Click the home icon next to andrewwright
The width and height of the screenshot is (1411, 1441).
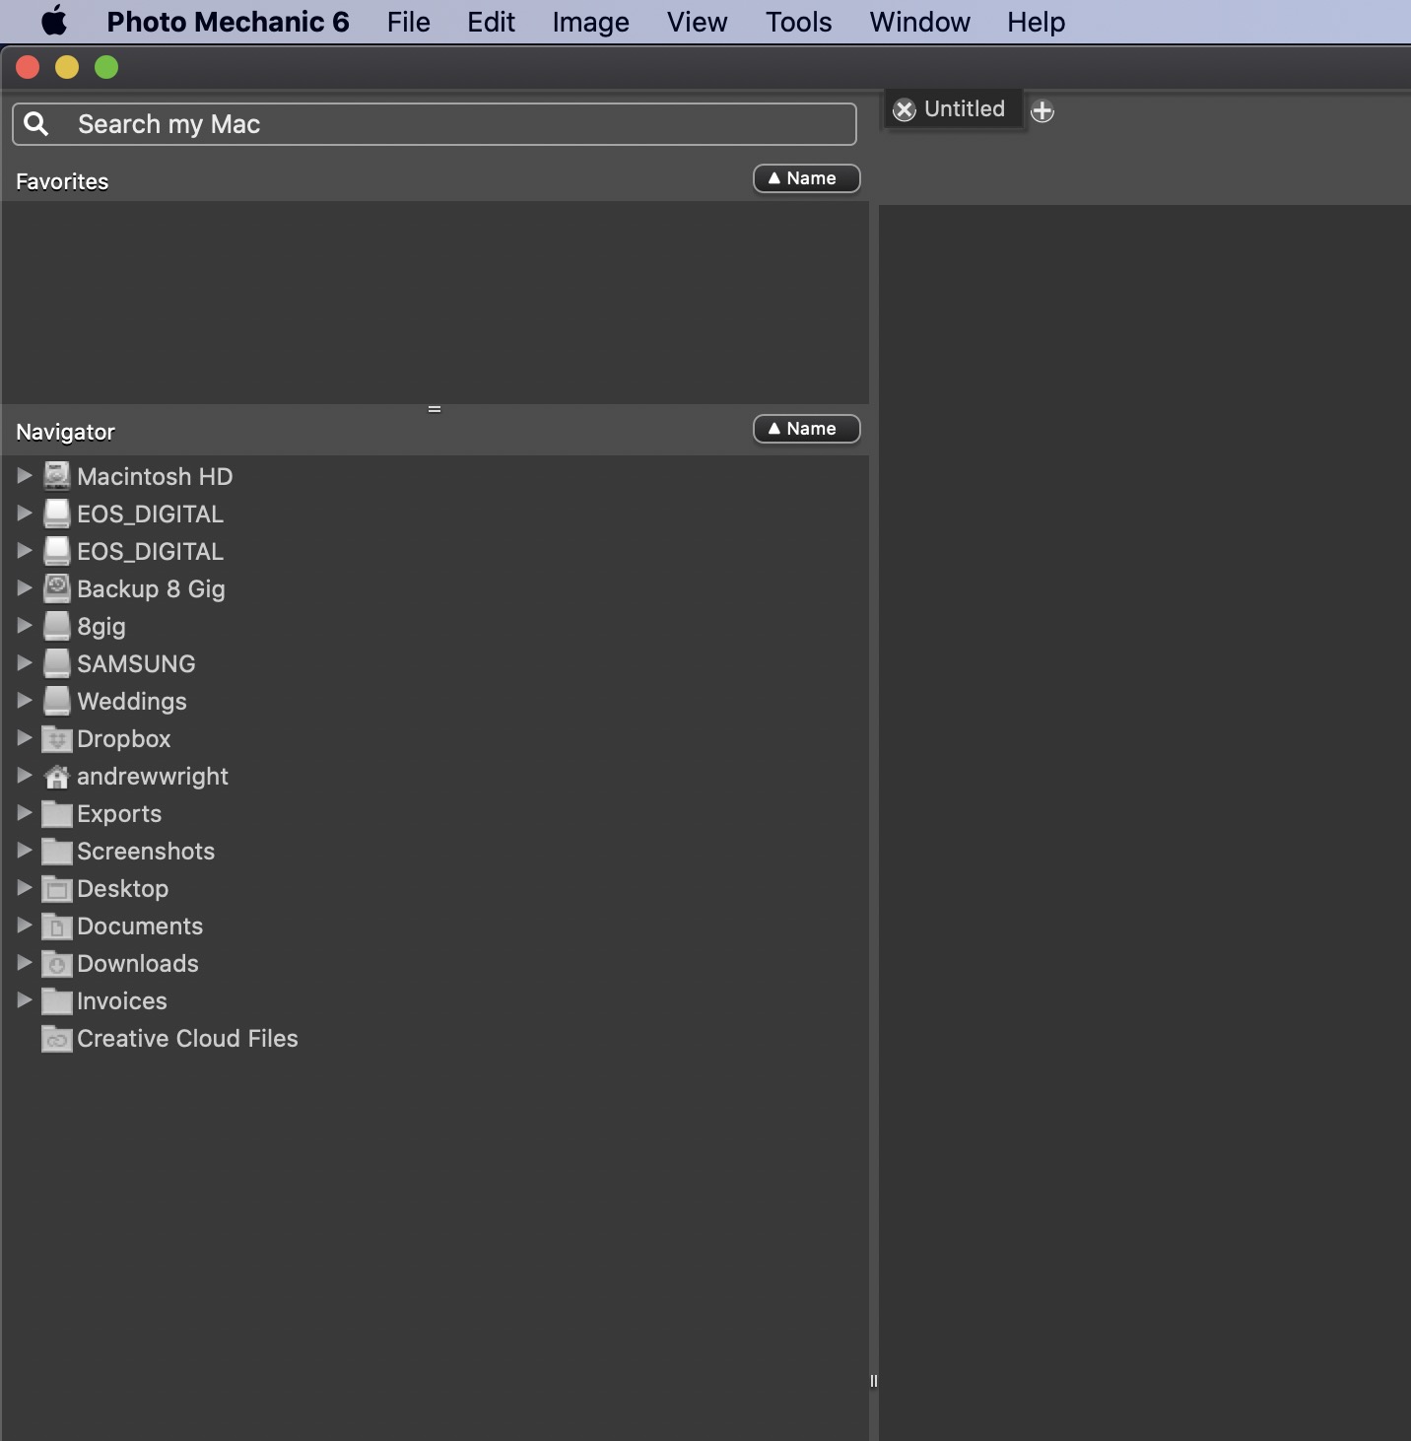pos(56,776)
